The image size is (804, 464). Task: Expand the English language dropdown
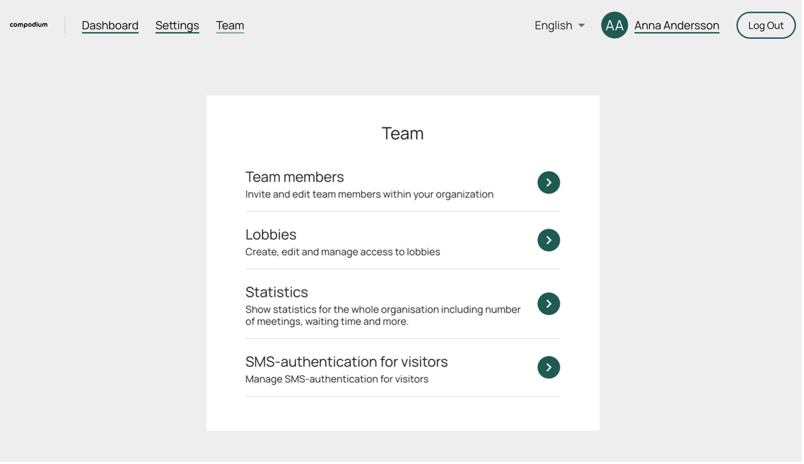point(561,26)
